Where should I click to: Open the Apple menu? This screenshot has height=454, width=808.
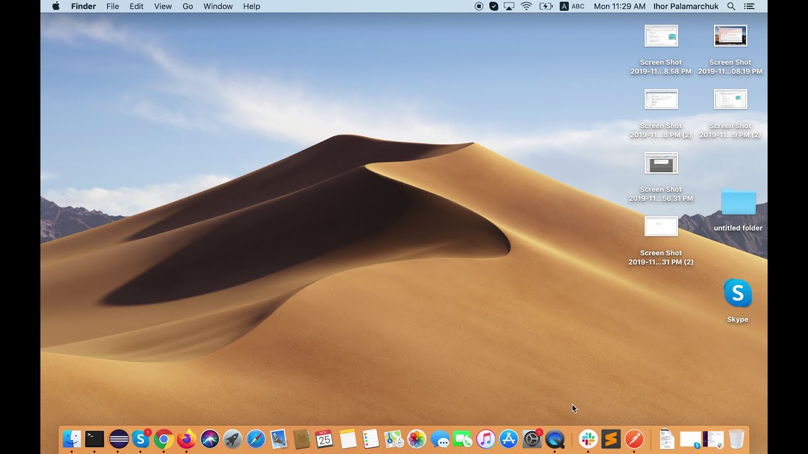click(56, 6)
